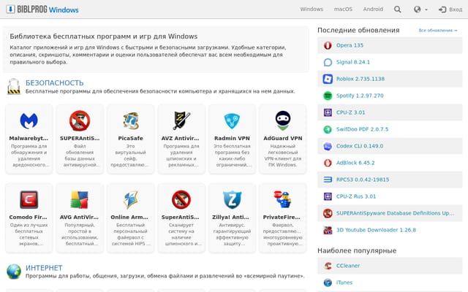
Task: Click the CCleaner icon
Action: [328, 266]
